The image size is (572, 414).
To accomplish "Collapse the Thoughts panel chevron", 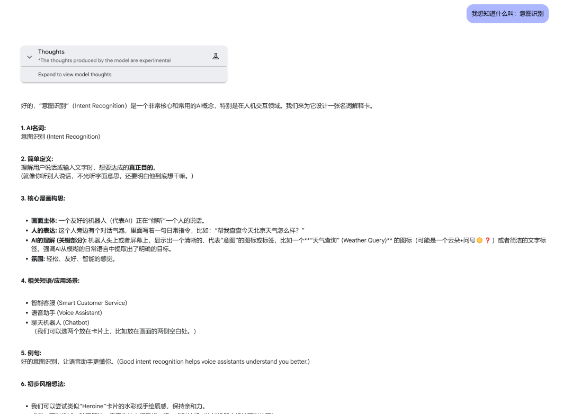I will pyautogui.click(x=30, y=57).
